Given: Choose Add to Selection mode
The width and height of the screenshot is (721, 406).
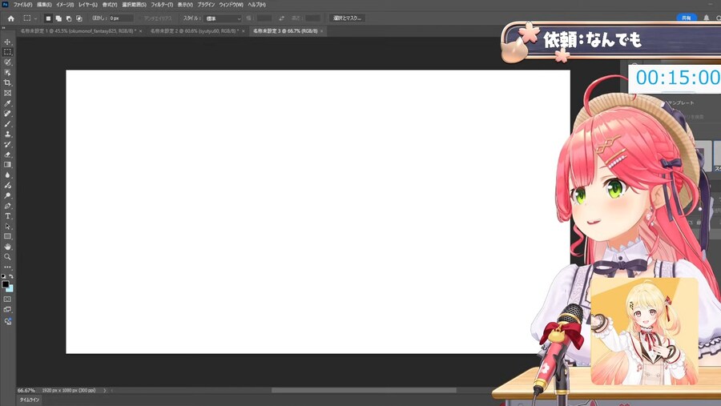Looking at the screenshot, I should pyautogui.click(x=58, y=18).
